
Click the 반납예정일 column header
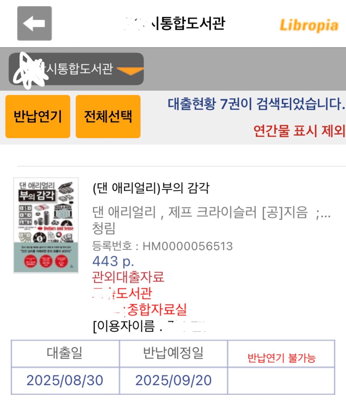(173, 353)
